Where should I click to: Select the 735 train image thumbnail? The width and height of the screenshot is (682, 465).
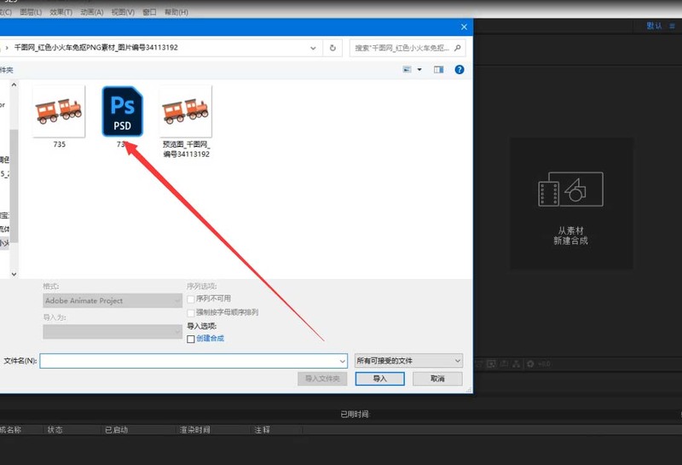[x=59, y=112]
